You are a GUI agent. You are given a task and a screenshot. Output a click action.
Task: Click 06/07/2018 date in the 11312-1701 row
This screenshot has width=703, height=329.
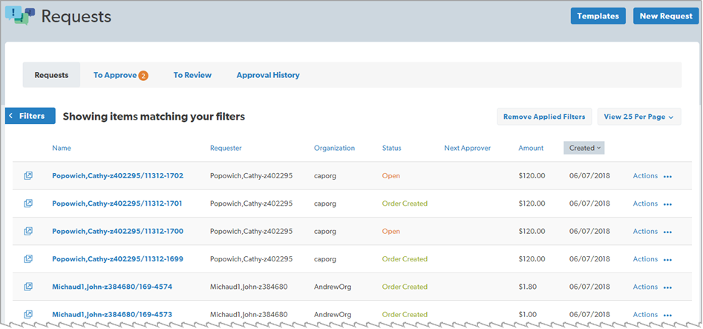point(589,203)
